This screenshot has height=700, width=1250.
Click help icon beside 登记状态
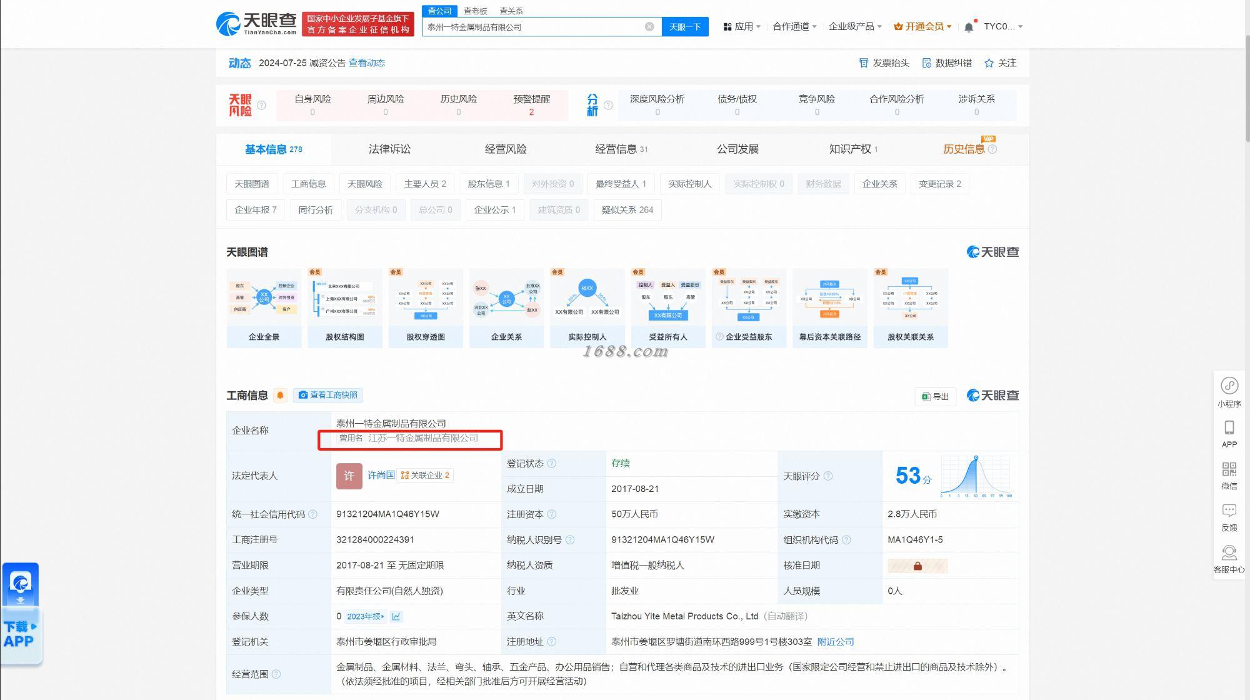[551, 463]
